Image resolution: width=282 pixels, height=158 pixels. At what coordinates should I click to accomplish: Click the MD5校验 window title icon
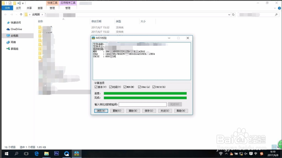(93, 38)
